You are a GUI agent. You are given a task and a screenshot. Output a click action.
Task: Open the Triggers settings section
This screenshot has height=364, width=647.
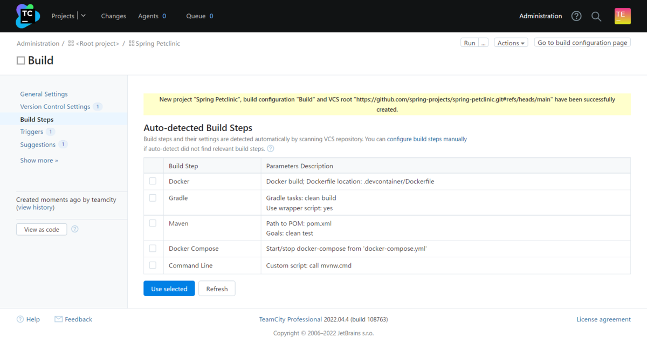32,132
